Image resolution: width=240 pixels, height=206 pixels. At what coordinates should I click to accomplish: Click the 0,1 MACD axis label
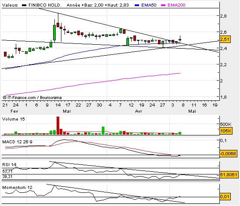coord(223,140)
